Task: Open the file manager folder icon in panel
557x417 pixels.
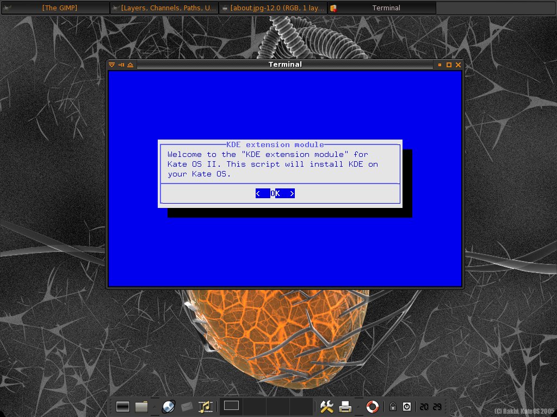Action: [141, 407]
